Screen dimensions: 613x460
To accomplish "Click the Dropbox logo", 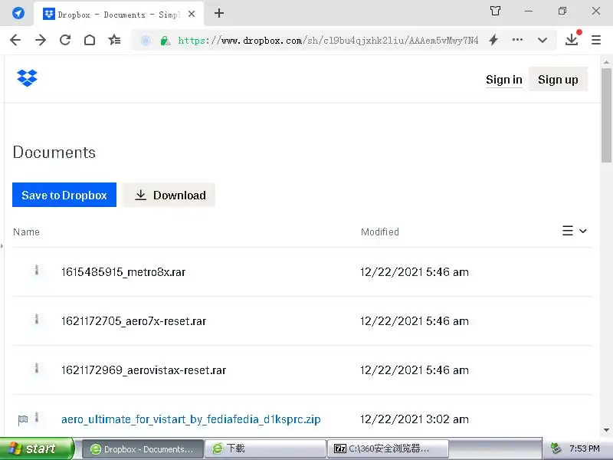I will coord(27,78).
